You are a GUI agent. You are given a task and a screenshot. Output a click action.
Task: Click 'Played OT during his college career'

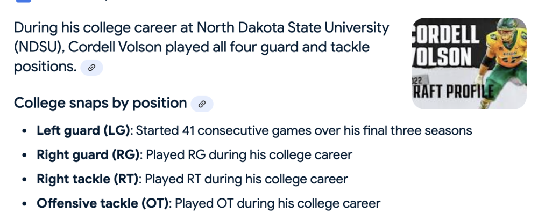pos(278,203)
